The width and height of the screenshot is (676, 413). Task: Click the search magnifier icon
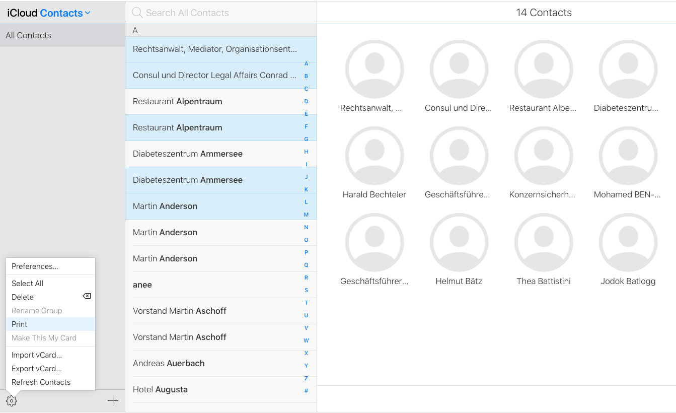pyautogui.click(x=136, y=13)
